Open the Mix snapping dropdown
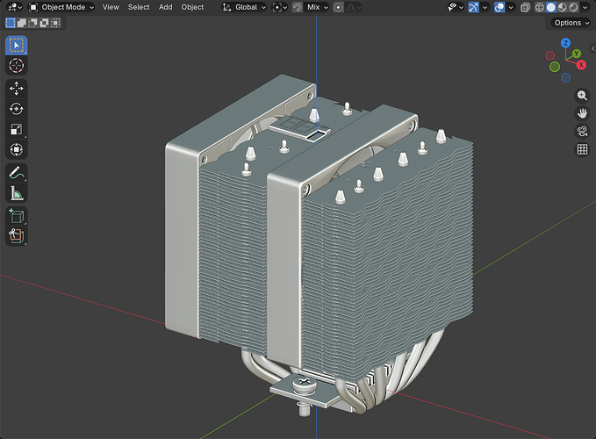The image size is (596, 439). [316, 7]
